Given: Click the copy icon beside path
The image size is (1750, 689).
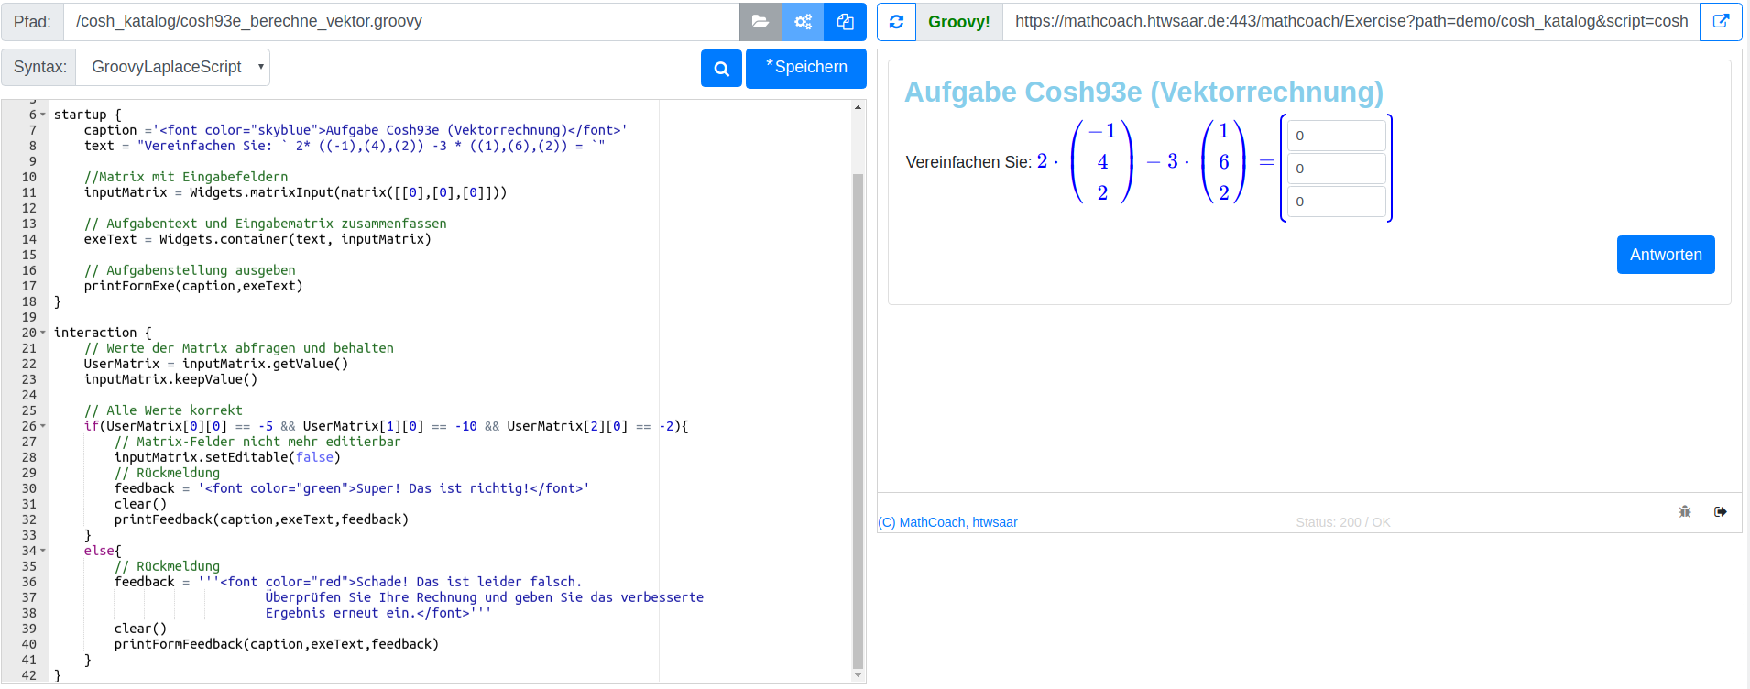Looking at the screenshot, I should [845, 22].
